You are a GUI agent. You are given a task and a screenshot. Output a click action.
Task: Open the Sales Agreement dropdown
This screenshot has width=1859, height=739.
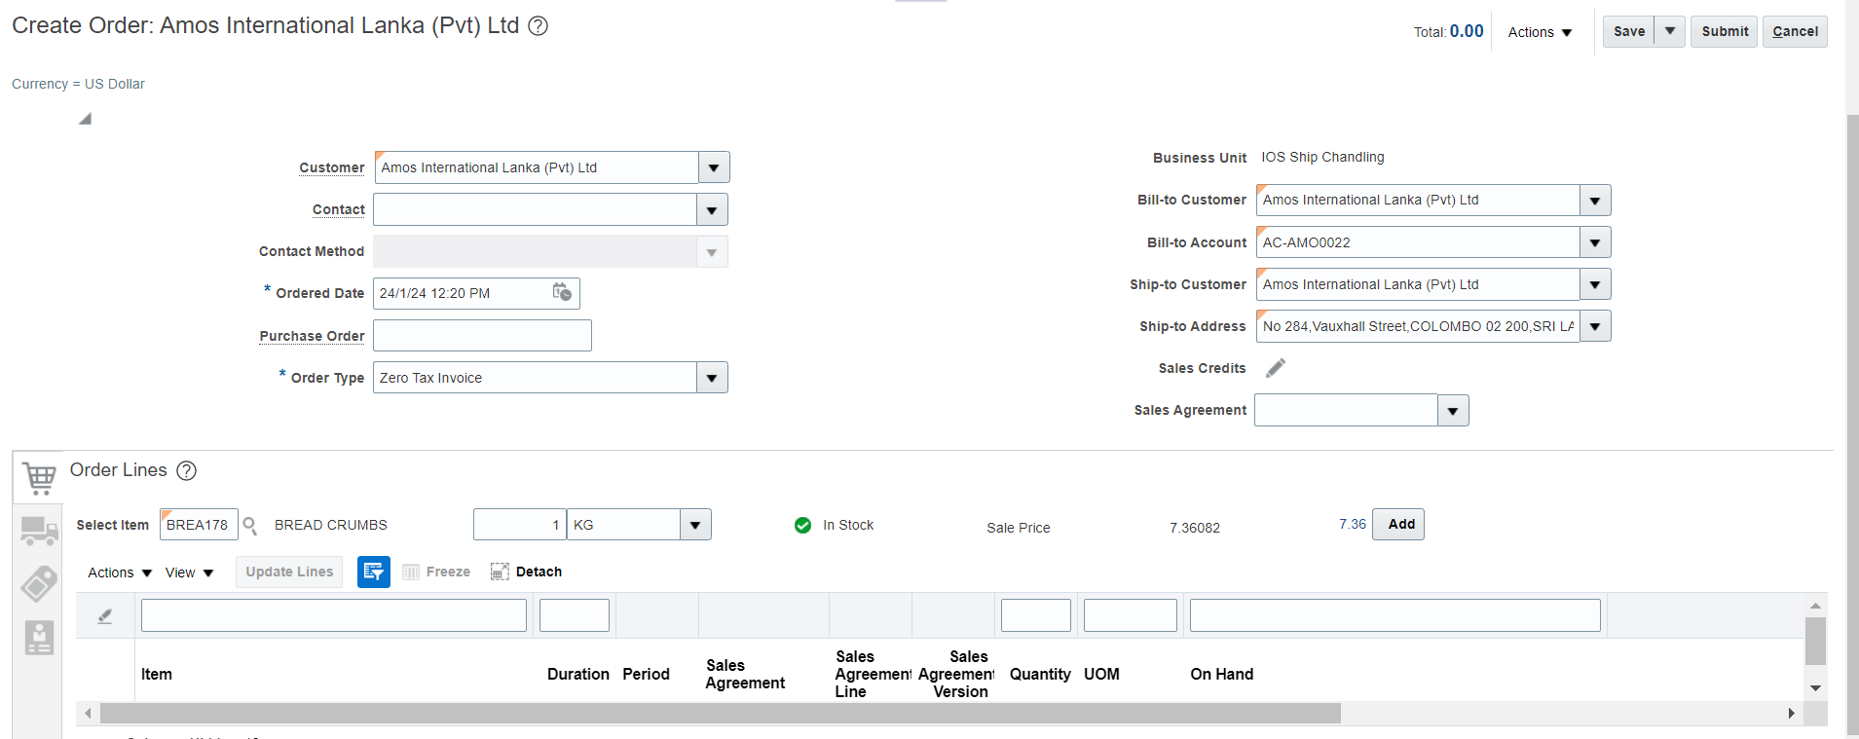[1453, 411]
